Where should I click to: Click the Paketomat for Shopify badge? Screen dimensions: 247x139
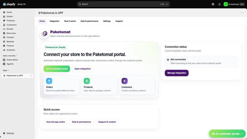click(56, 47)
